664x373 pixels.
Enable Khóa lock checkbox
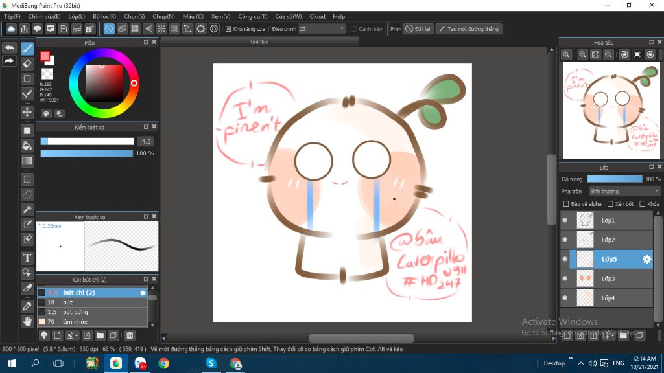[643, 204]
